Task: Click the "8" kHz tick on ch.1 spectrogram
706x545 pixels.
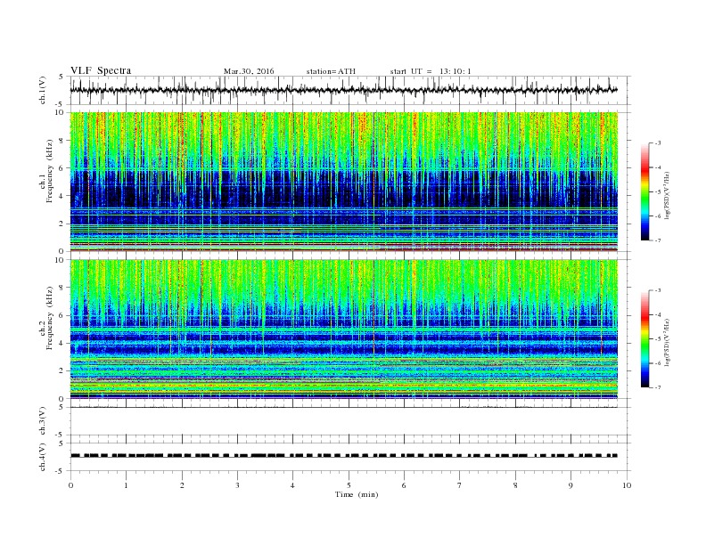Action: (62, 141)
